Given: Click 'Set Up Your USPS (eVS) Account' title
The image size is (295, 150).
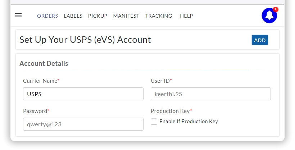Looking at the screenshot, I should click(85, 40).
